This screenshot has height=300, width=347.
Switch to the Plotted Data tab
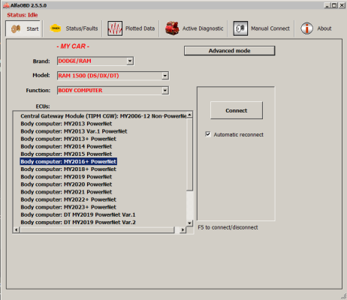click(x=131, y=28)
